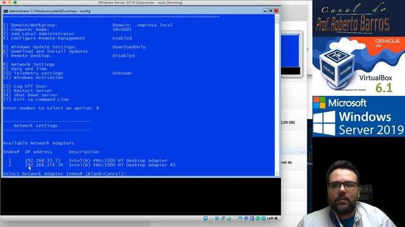Click the 'Select Network Adapter Index#' prompt line
The image size is (405, 227).
tap(65, 174)
